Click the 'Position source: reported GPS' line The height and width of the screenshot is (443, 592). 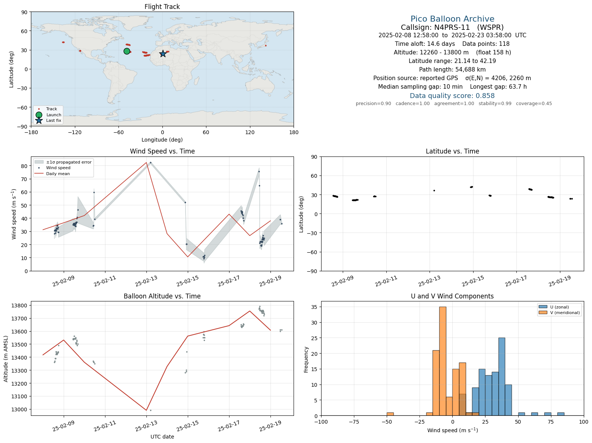tap(452, 78)
